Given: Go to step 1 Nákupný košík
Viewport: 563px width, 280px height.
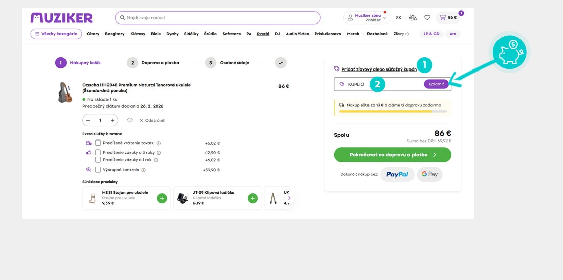Looking at the screenshot, I should tap(78, 63).
